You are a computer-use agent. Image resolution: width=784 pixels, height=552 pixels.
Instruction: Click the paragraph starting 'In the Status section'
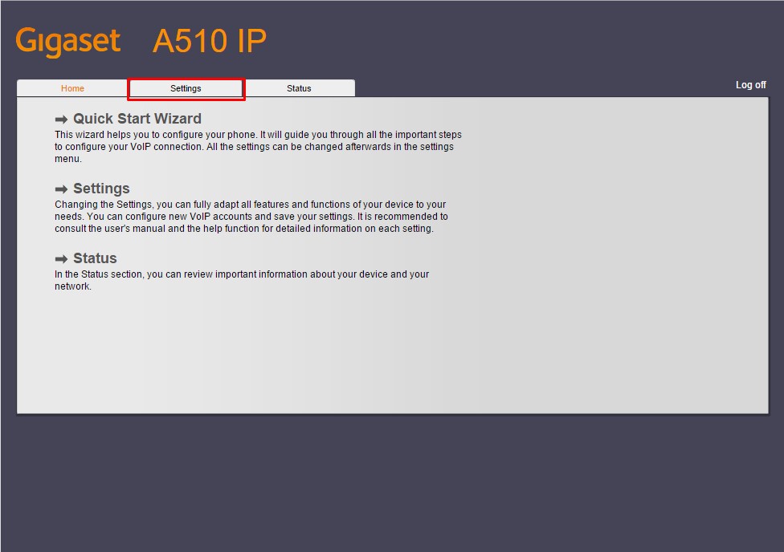242,280
